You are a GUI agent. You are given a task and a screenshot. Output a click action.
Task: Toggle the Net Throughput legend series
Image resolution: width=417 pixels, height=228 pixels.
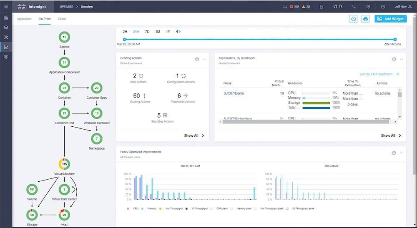pyautogui.click(x=171, y=208)
